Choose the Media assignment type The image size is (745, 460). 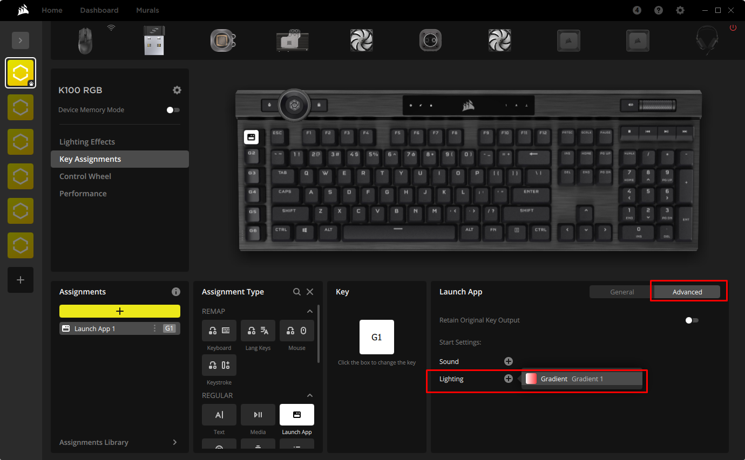tap(258, 415)
